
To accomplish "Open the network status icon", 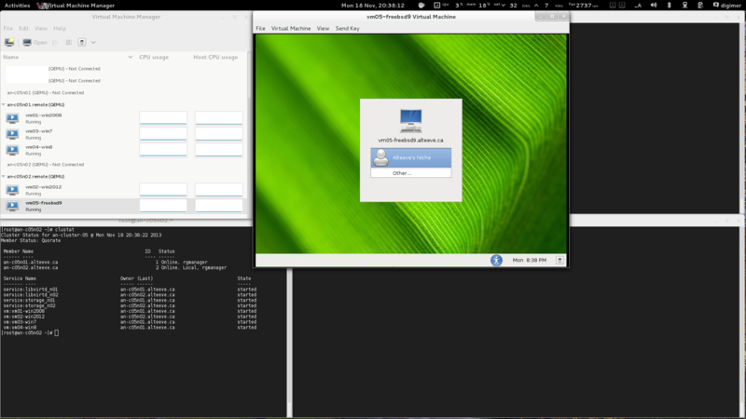I will (x=684, y=6).
